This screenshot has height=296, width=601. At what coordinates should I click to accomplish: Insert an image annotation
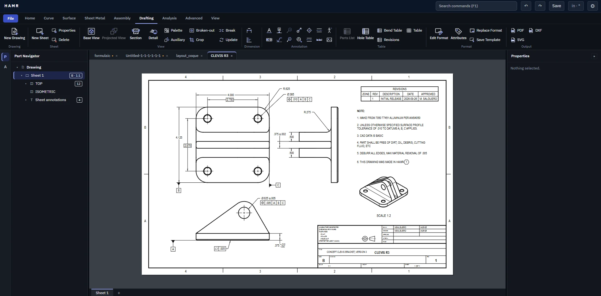click(329, 40)
